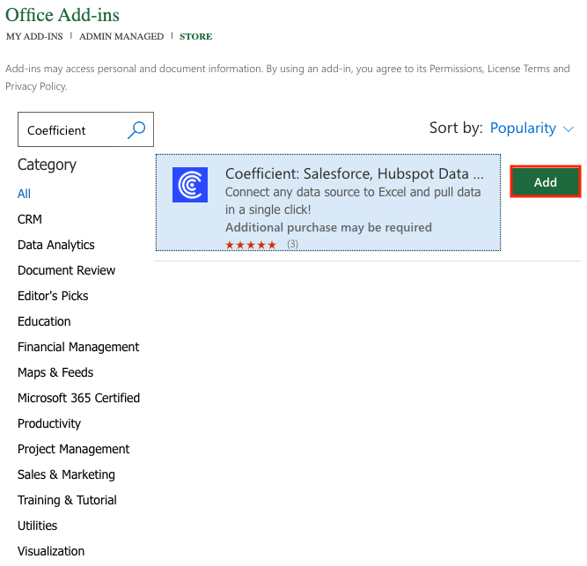587x566 pixels.
Task: Select the STORE tab
Action: (x=195, y=36)
